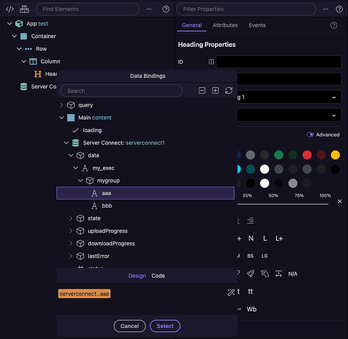Screen dimensions: 348x339
Task: Click the Select button
Action: pyautogui.click(x=165, y=326)
